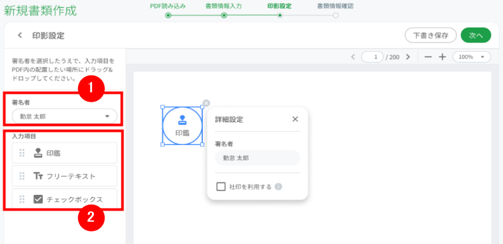This screenshot has height=244, width=503.
Task: Proceed with the green 次へ button
Action: click(475, 35)
